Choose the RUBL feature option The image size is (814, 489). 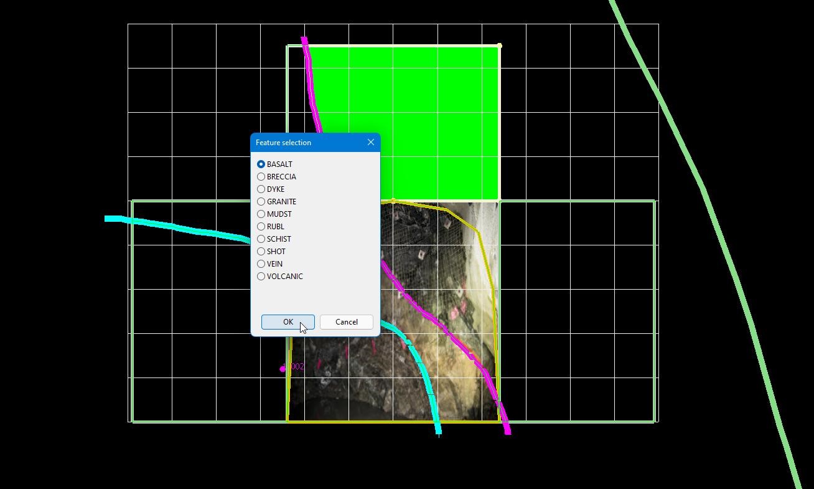pos(261,227)
